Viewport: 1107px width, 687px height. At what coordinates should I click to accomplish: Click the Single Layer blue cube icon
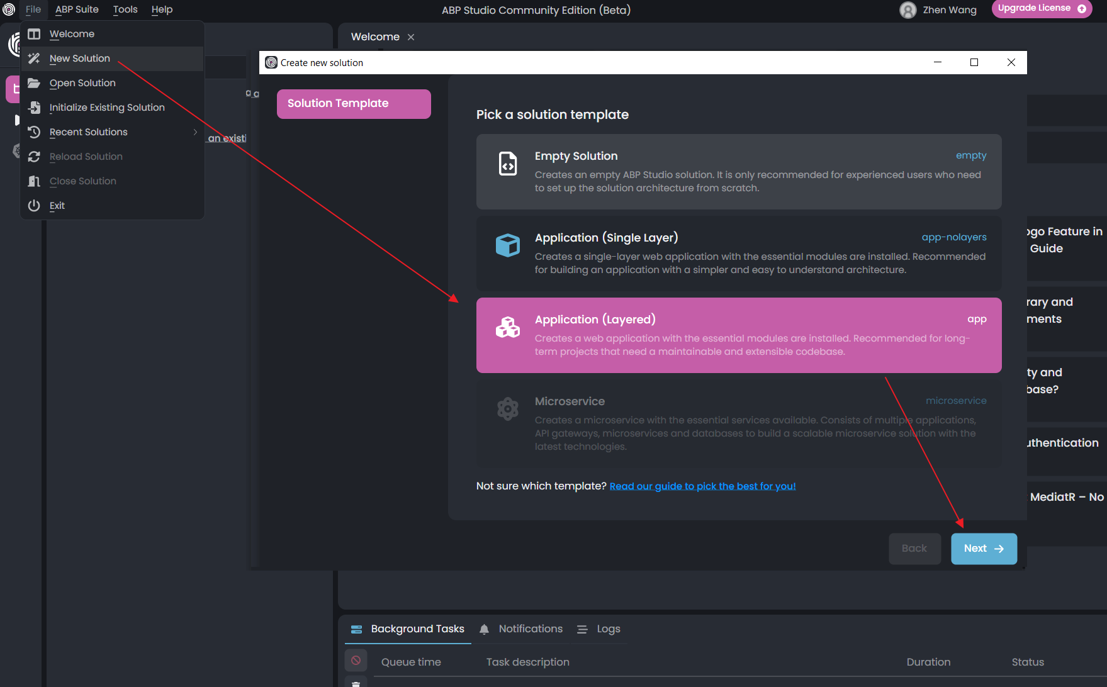click(x=508, y=245)
